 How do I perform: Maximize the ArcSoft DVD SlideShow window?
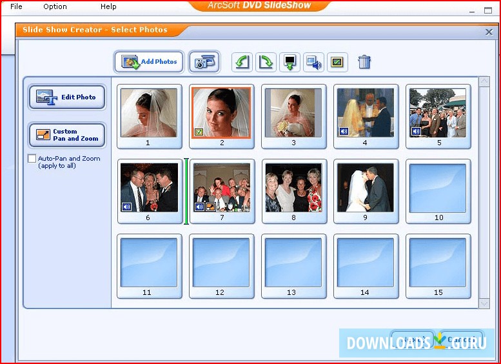click(x=488, y=10)
